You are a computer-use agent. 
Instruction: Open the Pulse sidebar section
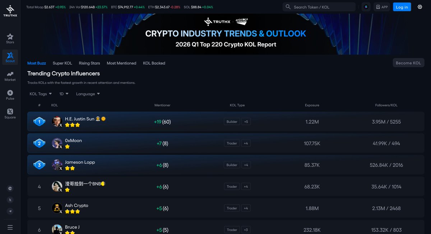pos(10,95)
